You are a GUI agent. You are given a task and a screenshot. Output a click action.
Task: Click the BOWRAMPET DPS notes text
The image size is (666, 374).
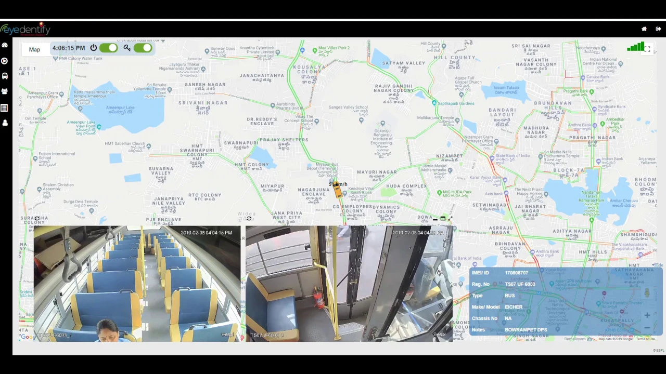(x=526, y=330)
